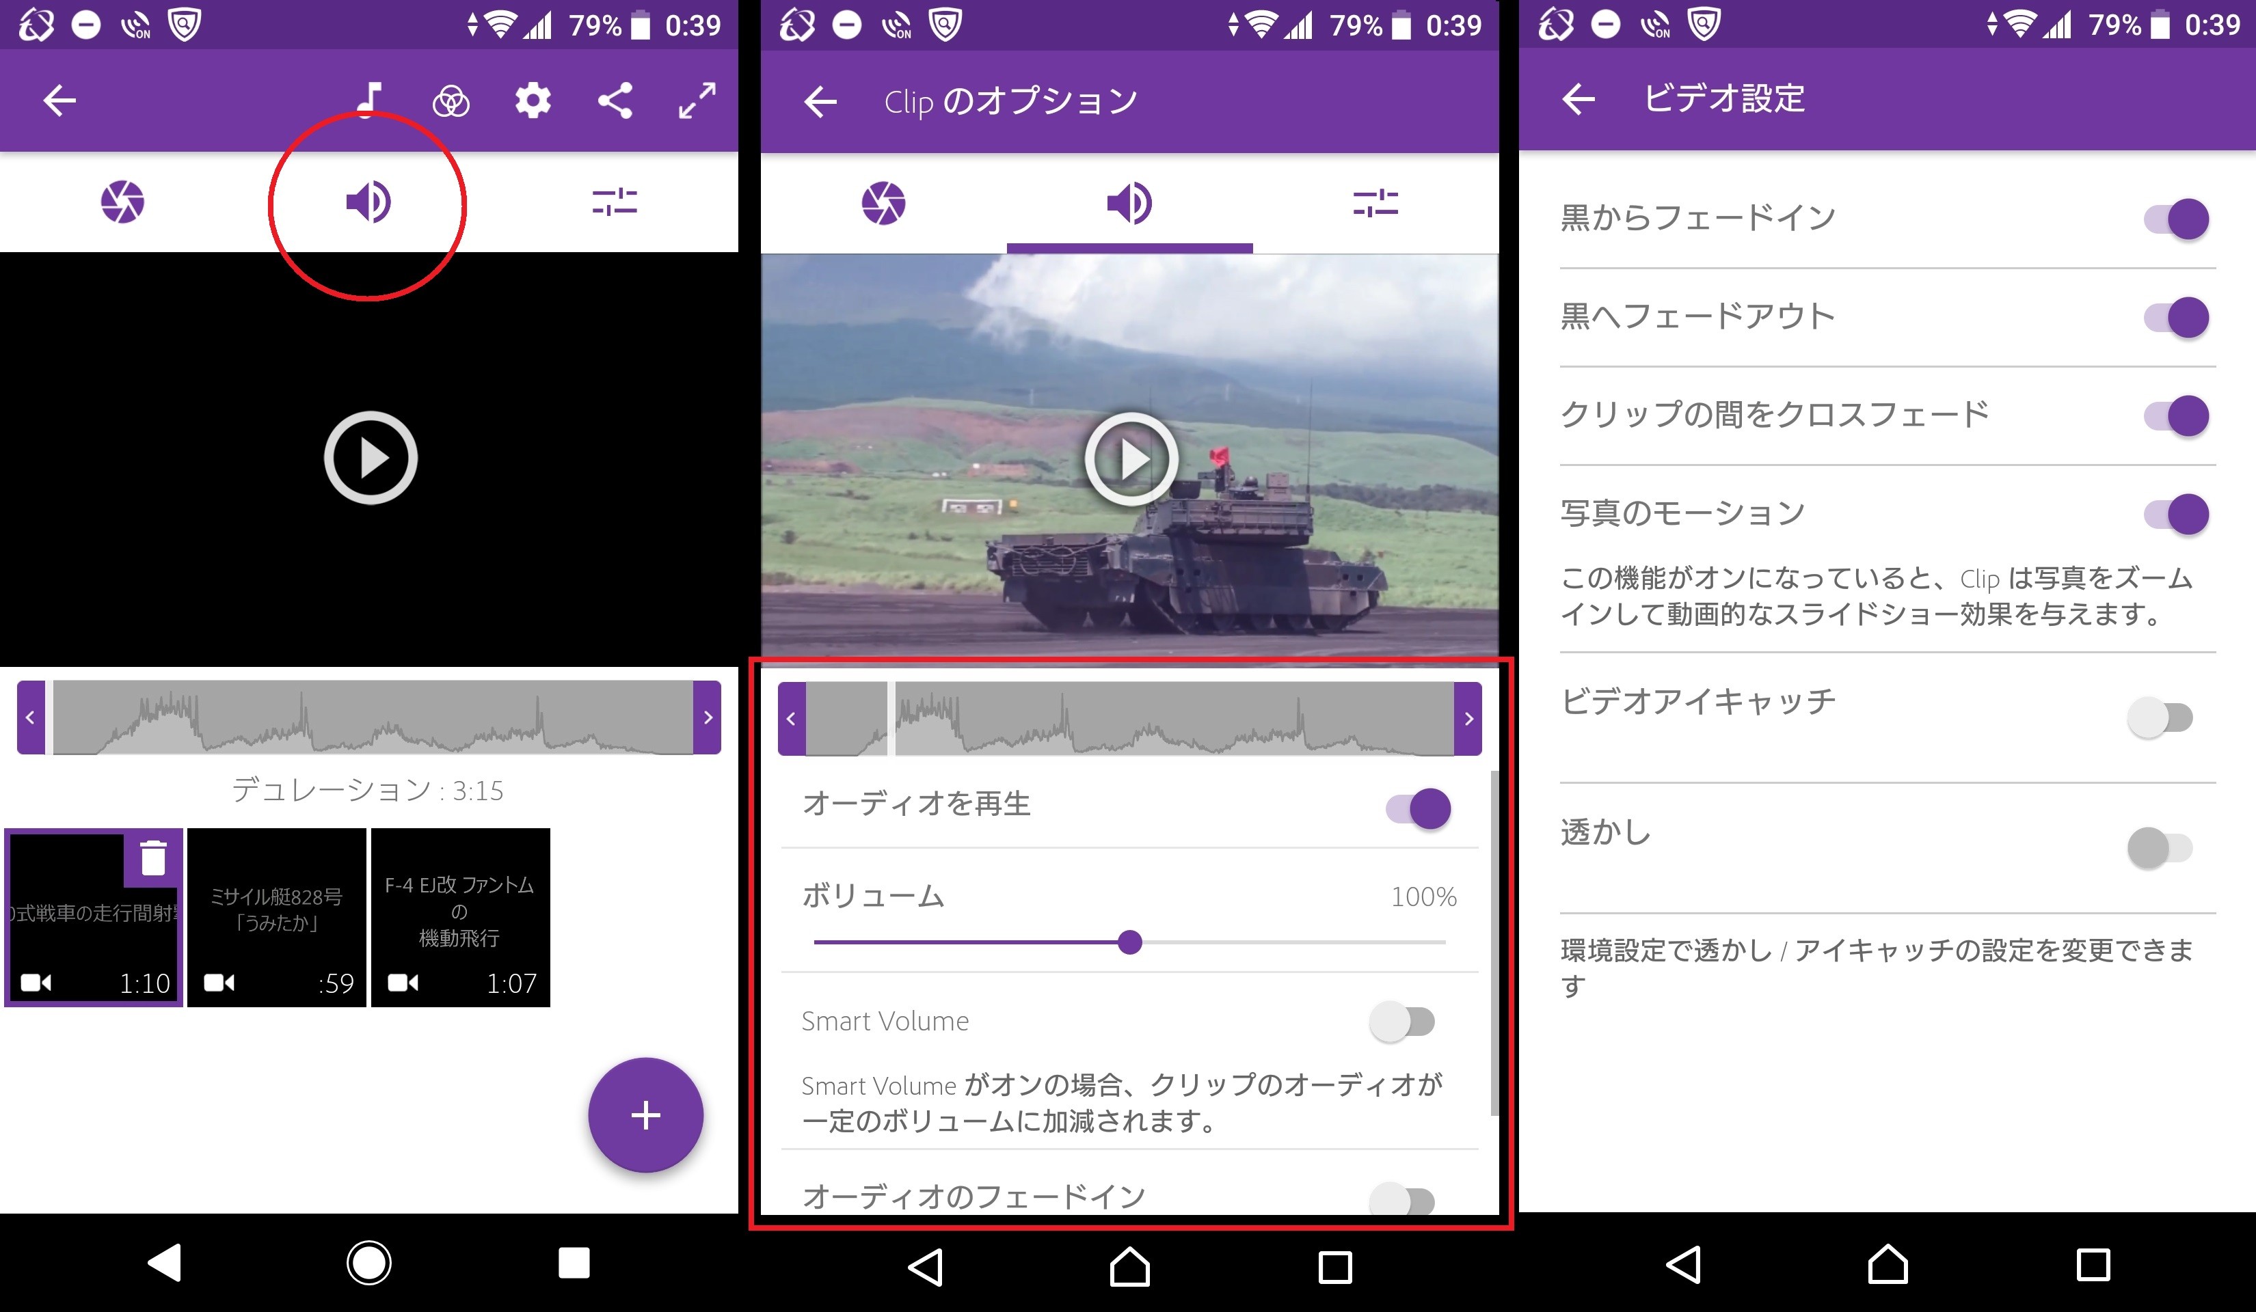Turn on the ビデオアイキャッチ switch
This screenshot has width=2256, height=1312.
tap(2160, 717)
